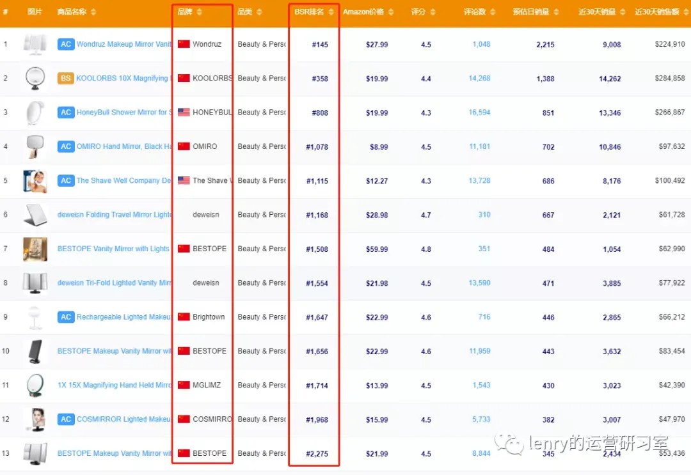Click the AC badge on HoneyBull row
This screenshot has width=691, height=475.
[66, 113]
